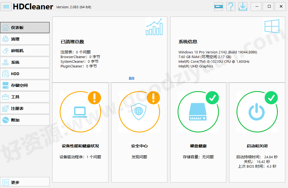Click the 硬盘健康 green checkmark badge
This screenshot has width=288, height=188.
click(212, 98)
